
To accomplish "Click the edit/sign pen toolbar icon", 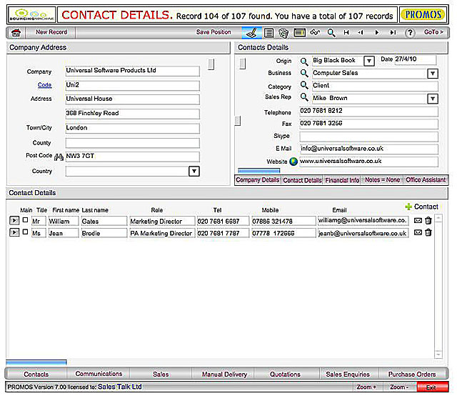I will coord(251,33).
